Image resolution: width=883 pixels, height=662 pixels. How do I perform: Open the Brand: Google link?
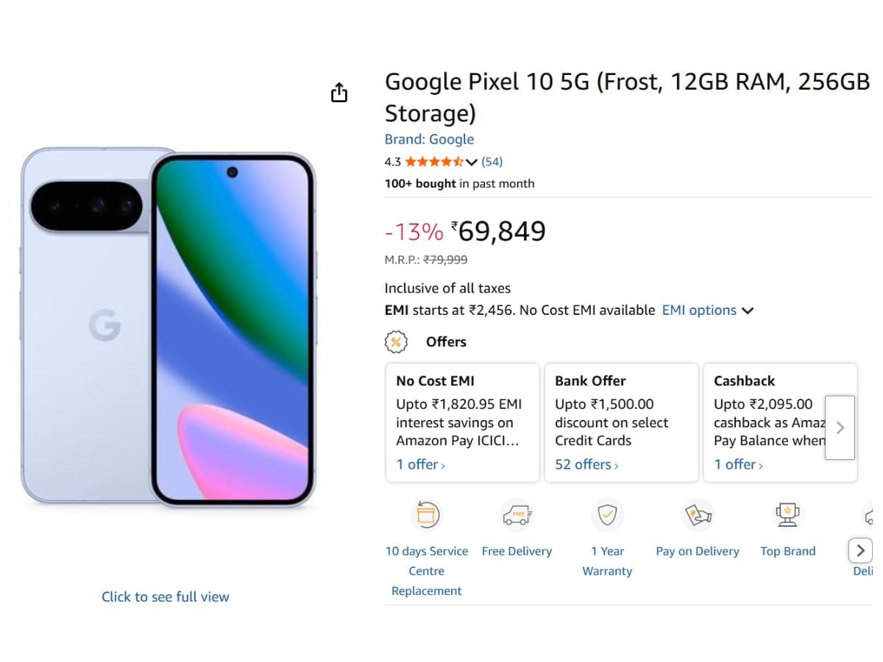[x=429, y=139]
